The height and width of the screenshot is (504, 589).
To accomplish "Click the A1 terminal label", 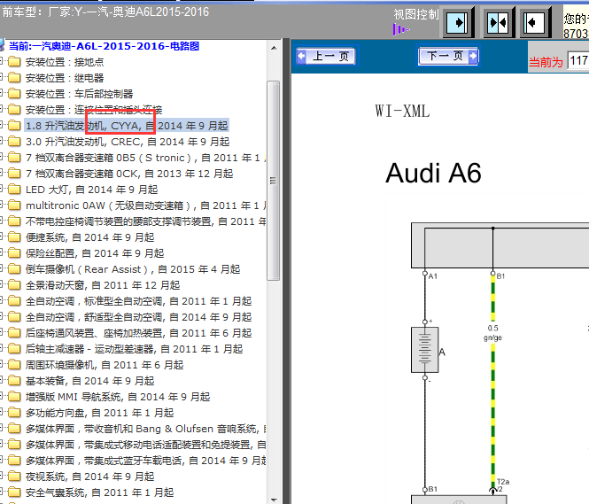I will 433,276.
